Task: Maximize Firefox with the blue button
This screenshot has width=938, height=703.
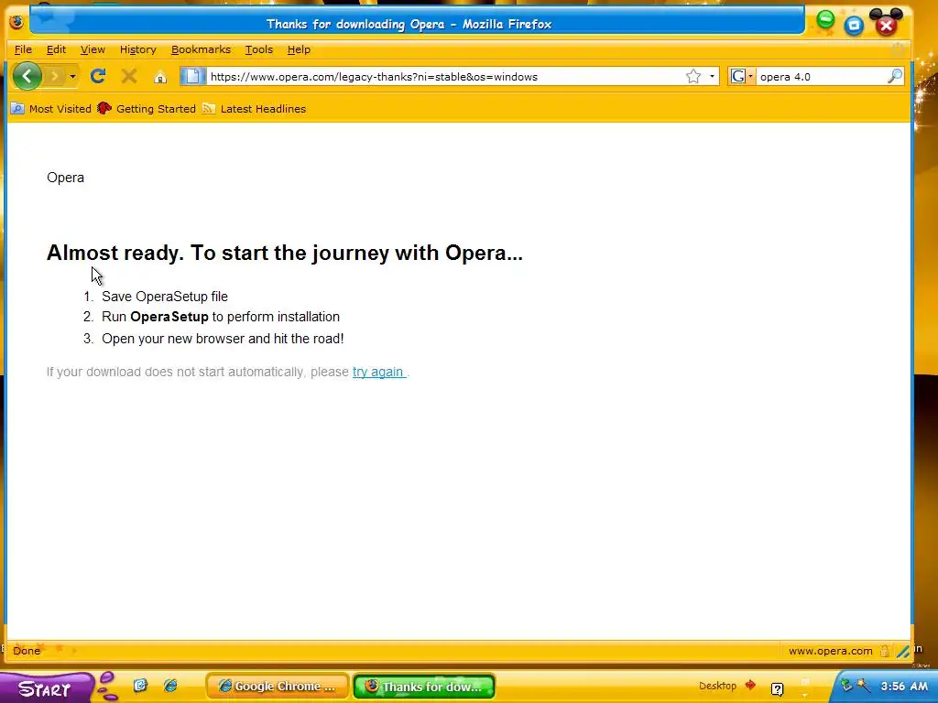Action: coord(854,25)
